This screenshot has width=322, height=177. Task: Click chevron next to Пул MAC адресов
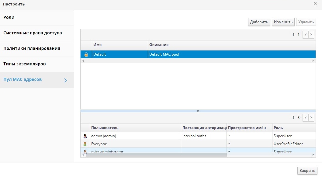pyautogui.click(x=65, y=80)
